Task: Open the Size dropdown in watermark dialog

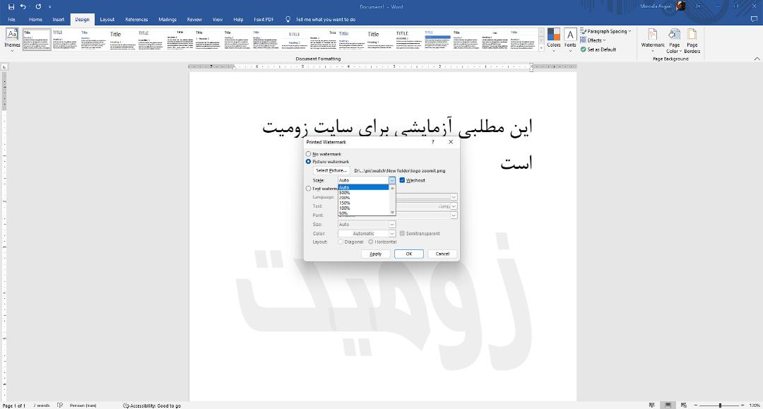Action: pyautogui.click(x=391, y=225)
